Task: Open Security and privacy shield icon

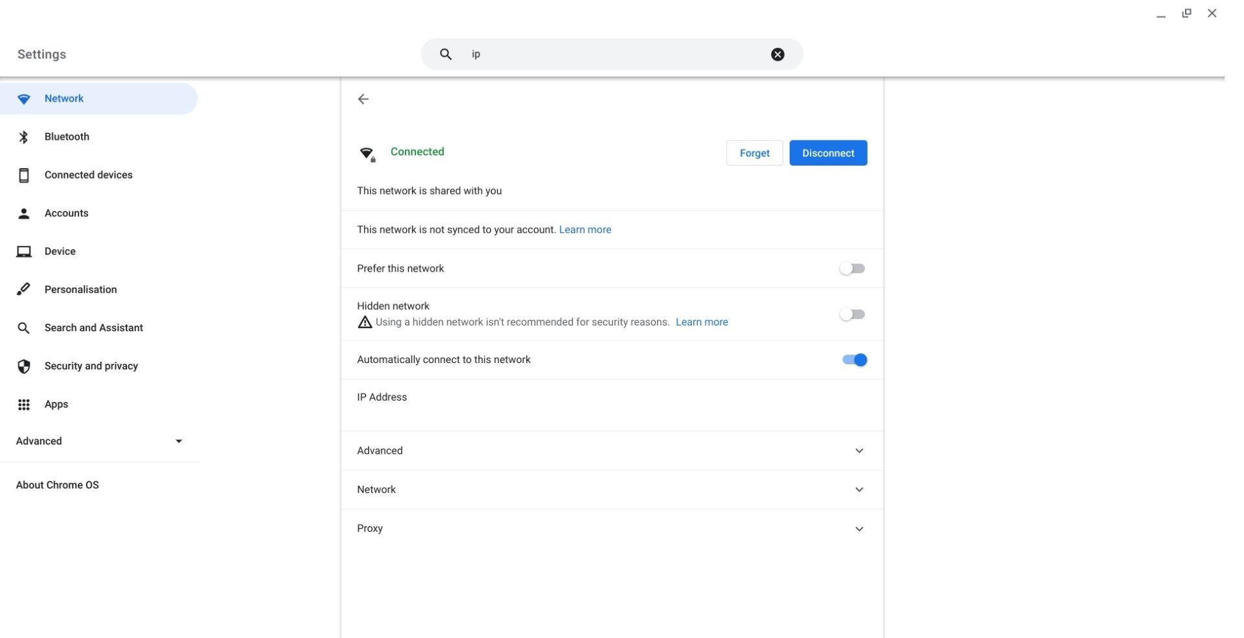Action: tap(24, 366)
